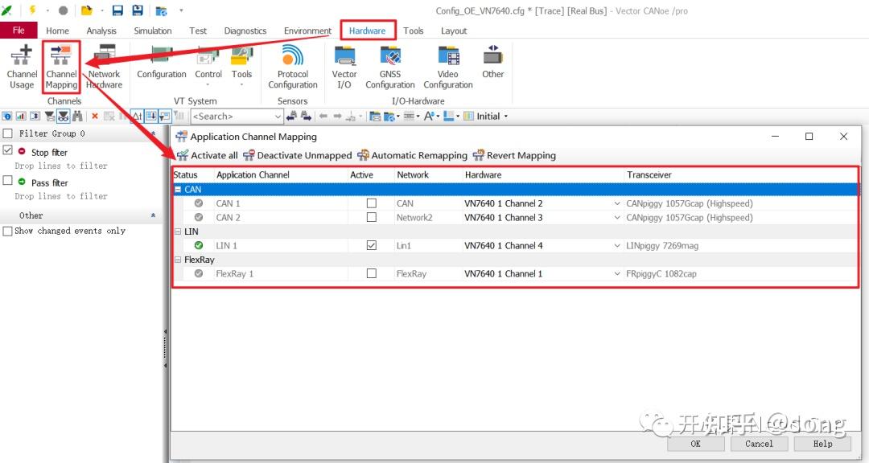Switch to the Analysis ribbon tab

(101, 31)
